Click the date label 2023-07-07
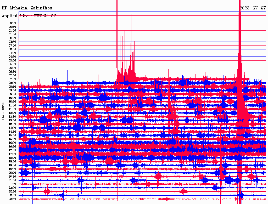The height and width of the screenshot is (204, 268). [x=253, y=8]
